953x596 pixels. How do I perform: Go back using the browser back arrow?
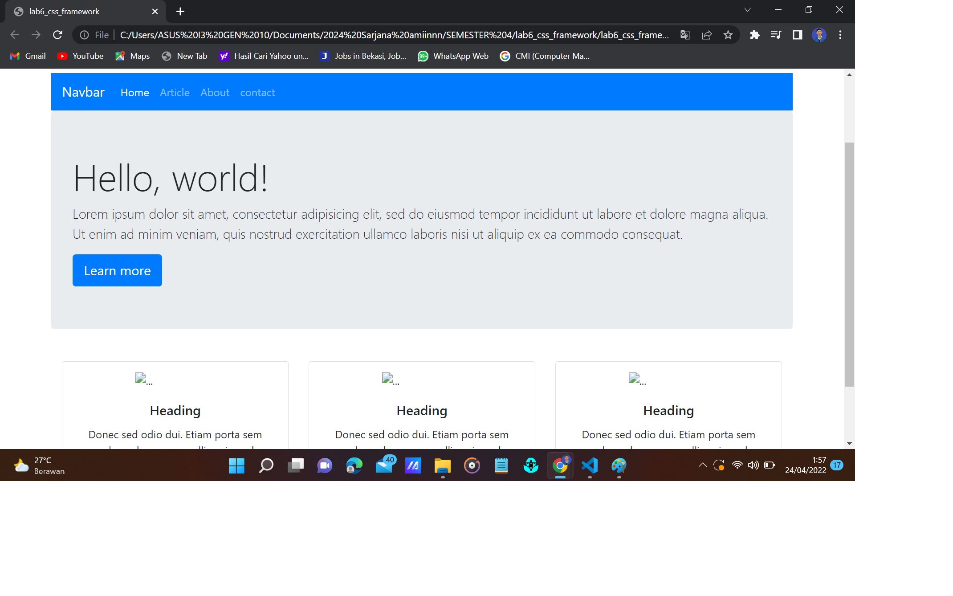(15, 35)
